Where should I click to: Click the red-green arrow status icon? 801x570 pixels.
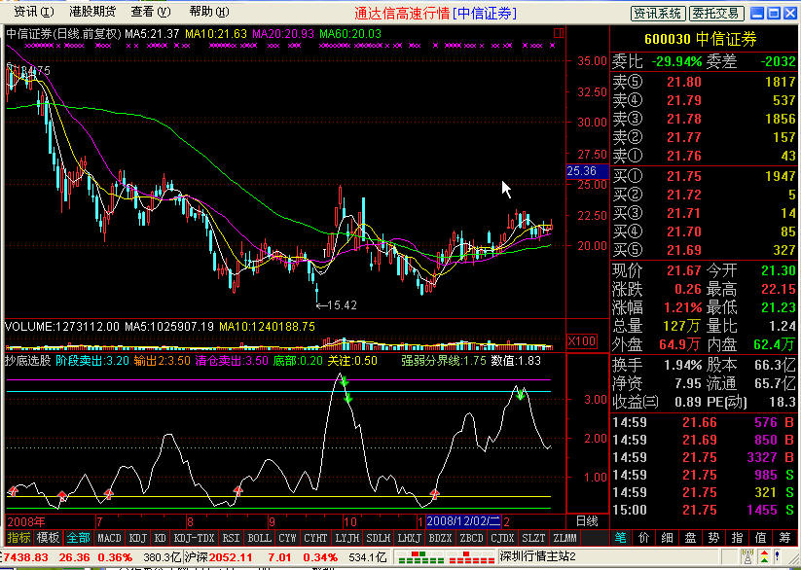(x=765, y=556)
